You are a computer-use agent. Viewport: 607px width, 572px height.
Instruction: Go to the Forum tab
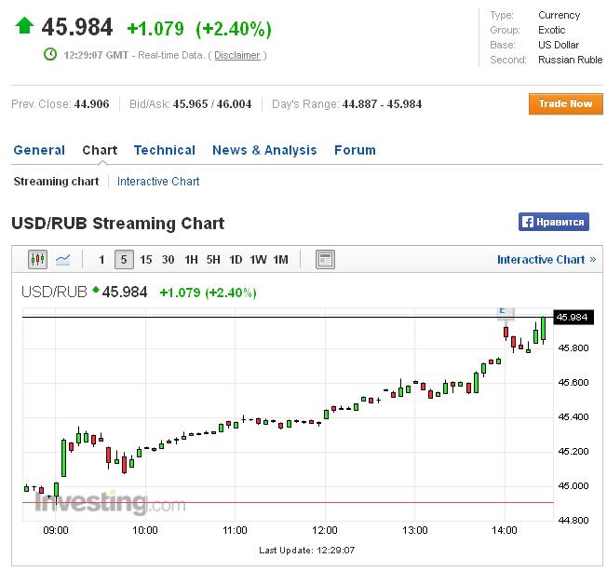pos(355,150)
